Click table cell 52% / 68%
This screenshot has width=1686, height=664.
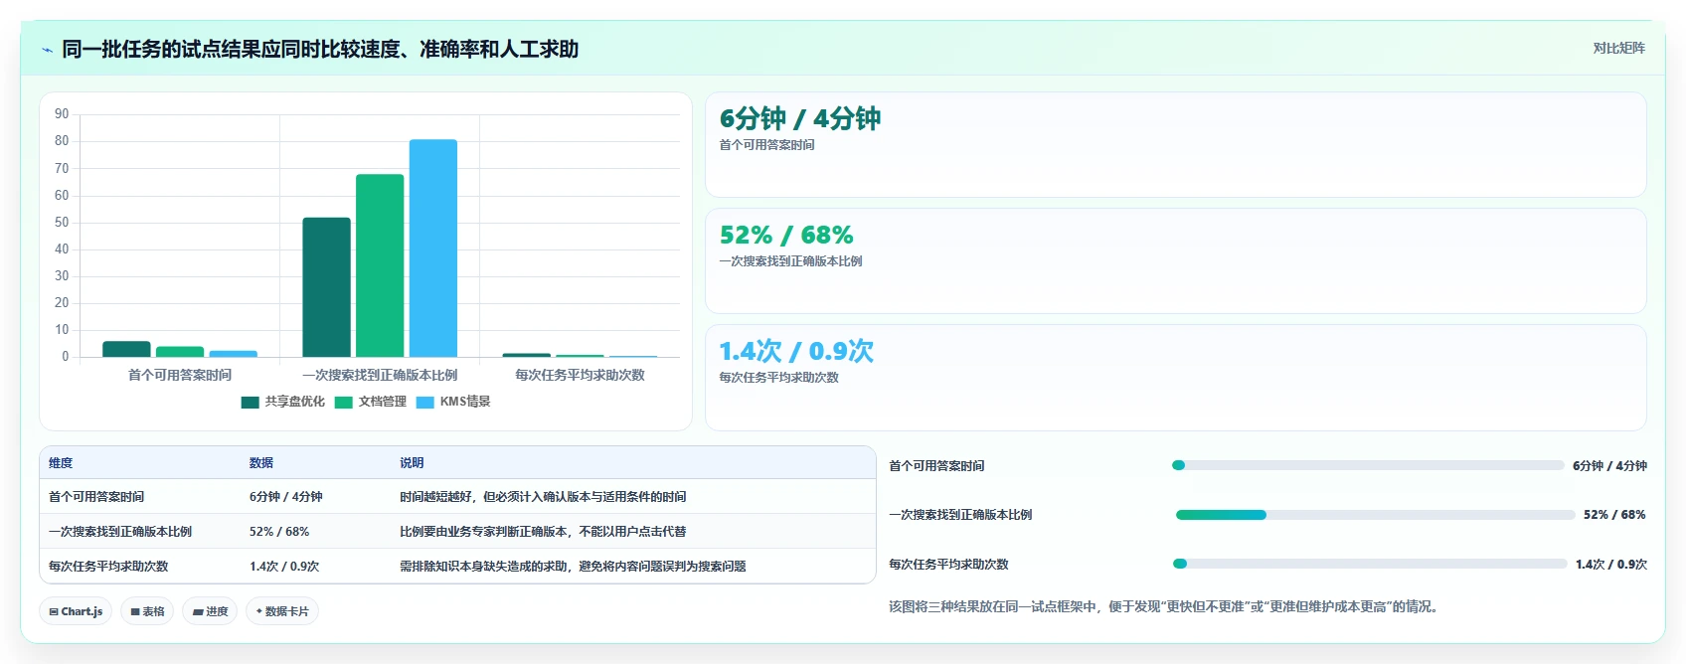[279, 532]
